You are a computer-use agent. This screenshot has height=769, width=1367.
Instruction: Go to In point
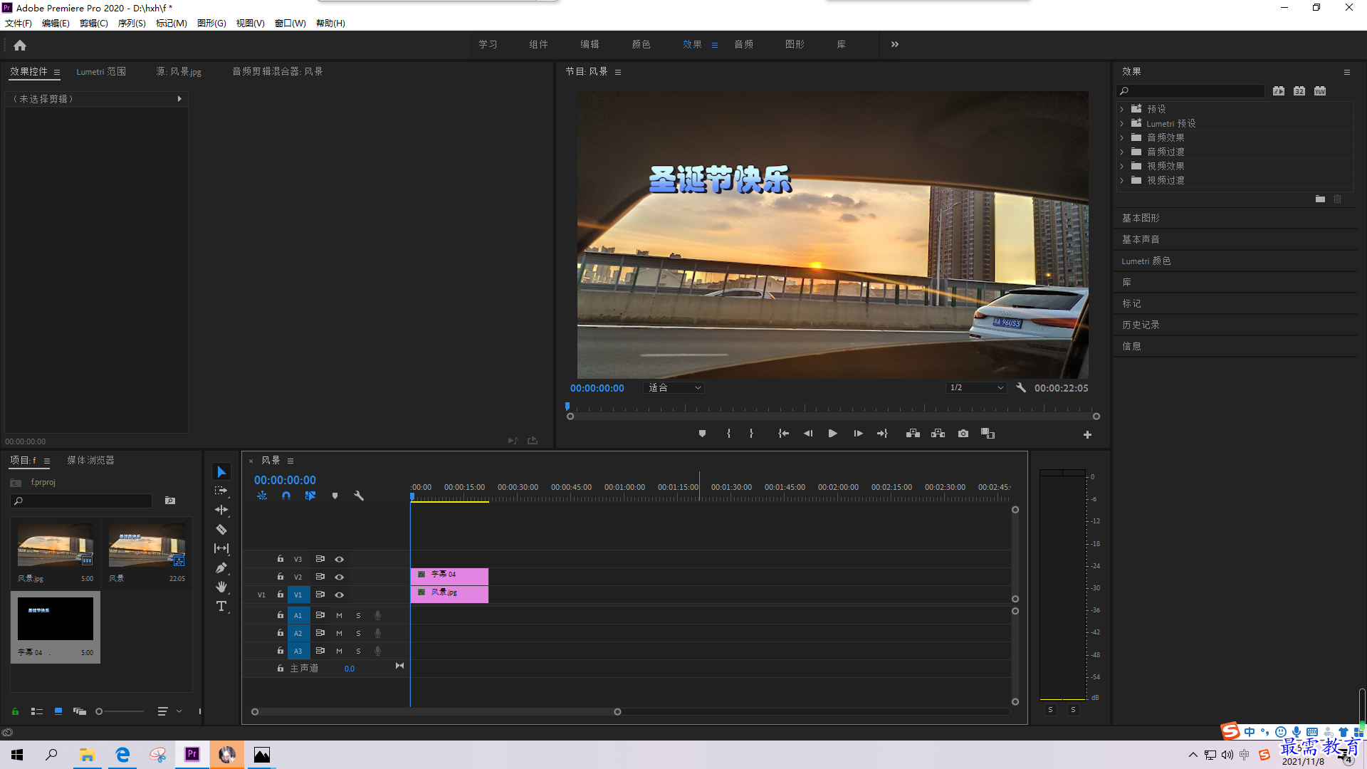[783, 434]
